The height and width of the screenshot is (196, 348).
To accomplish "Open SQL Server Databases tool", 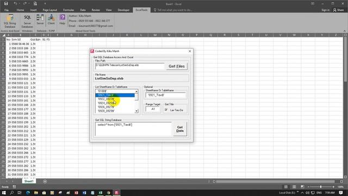I will pos(27,21).
